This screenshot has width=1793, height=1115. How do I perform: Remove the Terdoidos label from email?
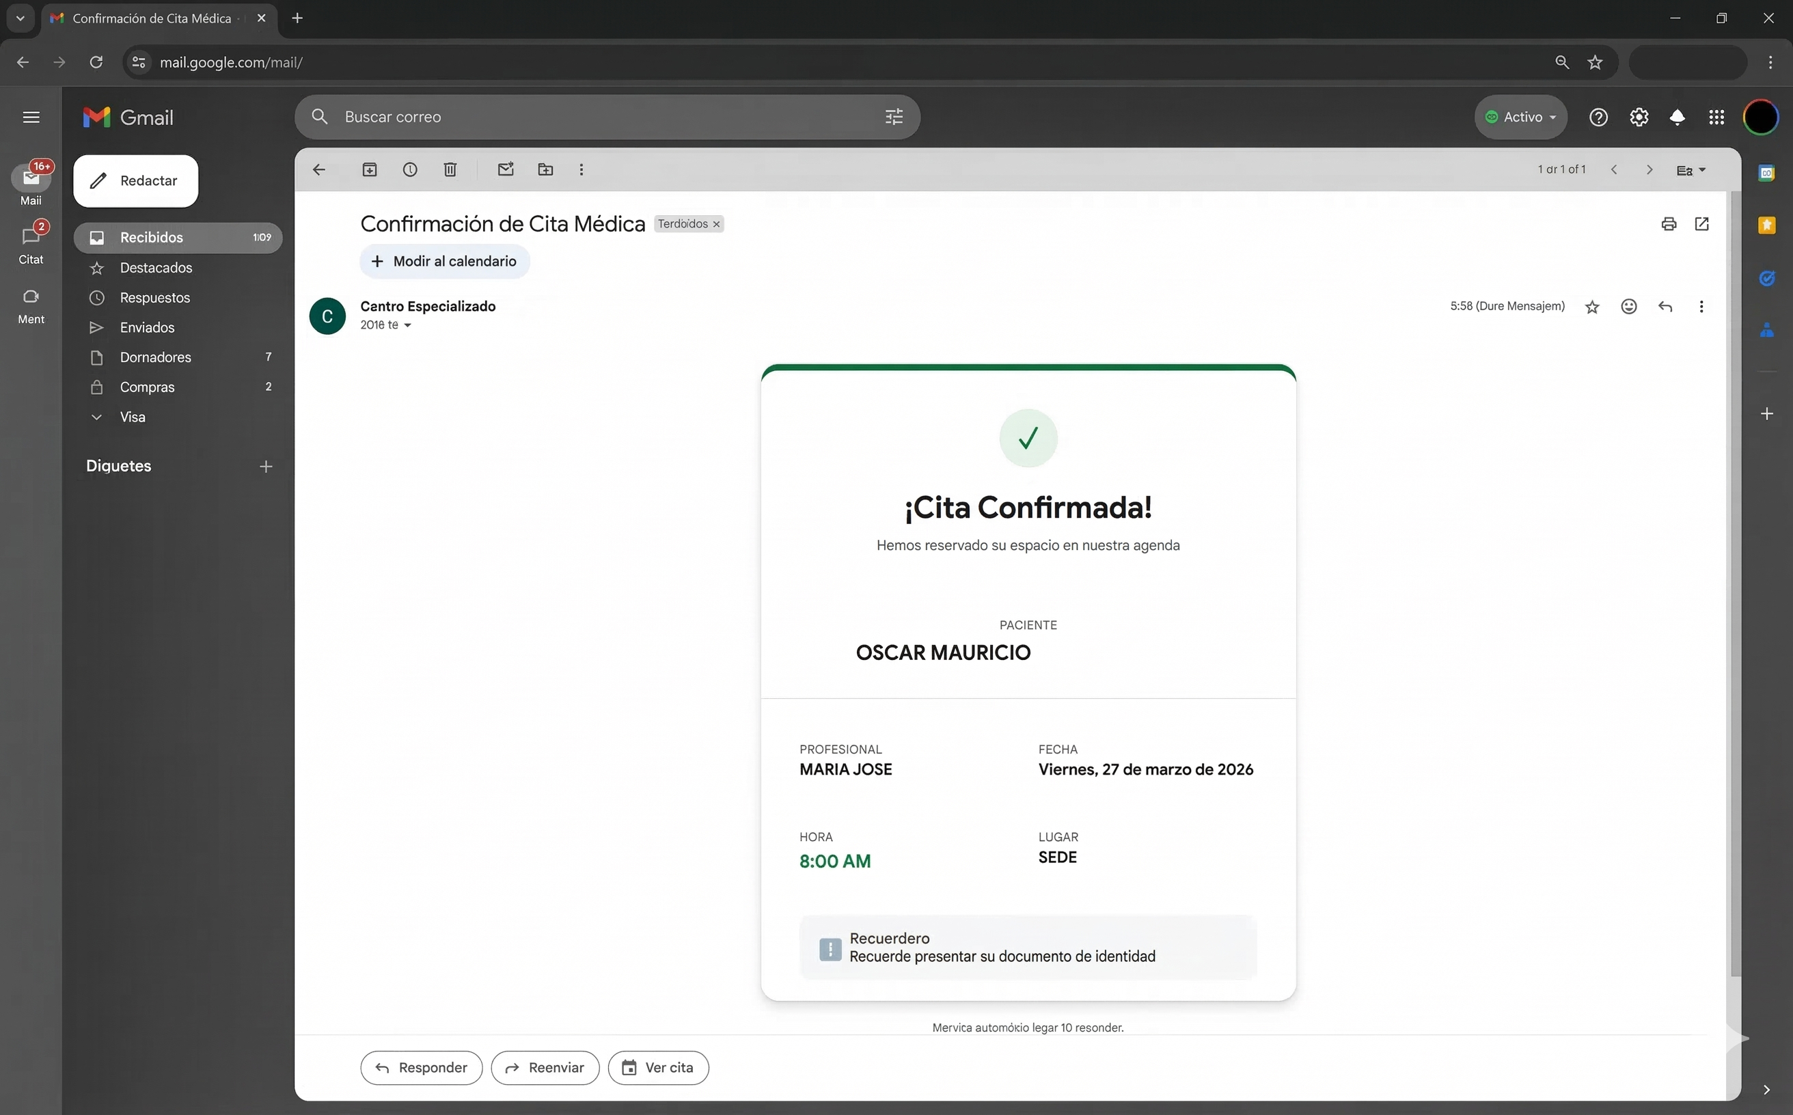pyautogui.click(x=716, y=224)
